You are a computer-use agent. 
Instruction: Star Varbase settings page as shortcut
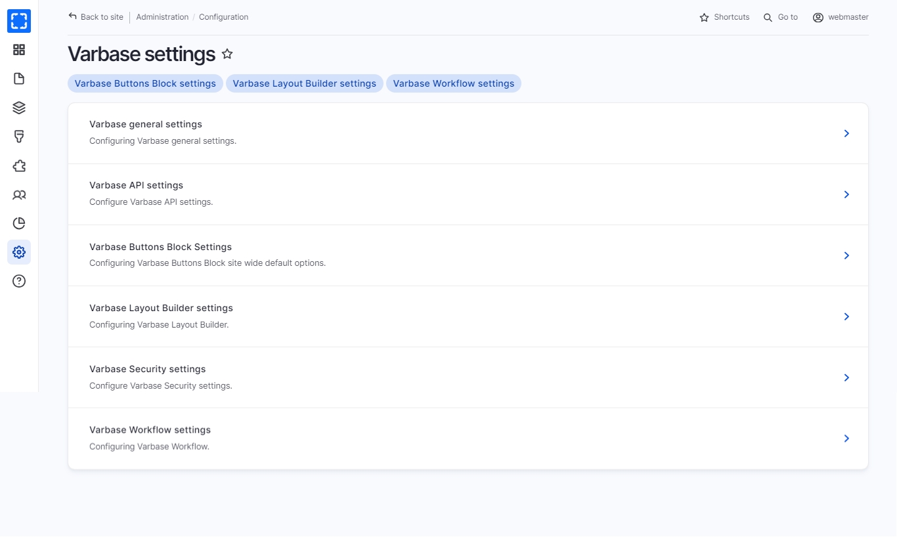(227, 54)
